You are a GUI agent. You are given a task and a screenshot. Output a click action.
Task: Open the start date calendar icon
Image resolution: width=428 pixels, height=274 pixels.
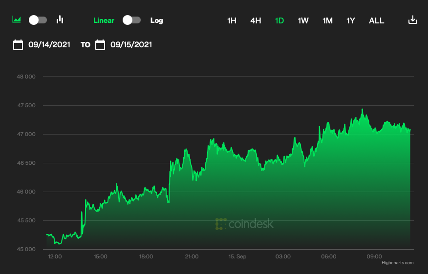(x=18, y=45)
